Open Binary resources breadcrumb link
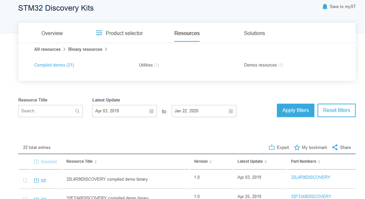365x199 pixels. pos(85,49)
